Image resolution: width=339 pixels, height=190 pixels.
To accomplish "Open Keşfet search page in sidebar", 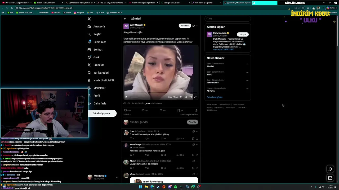I will tap(95, 34).
